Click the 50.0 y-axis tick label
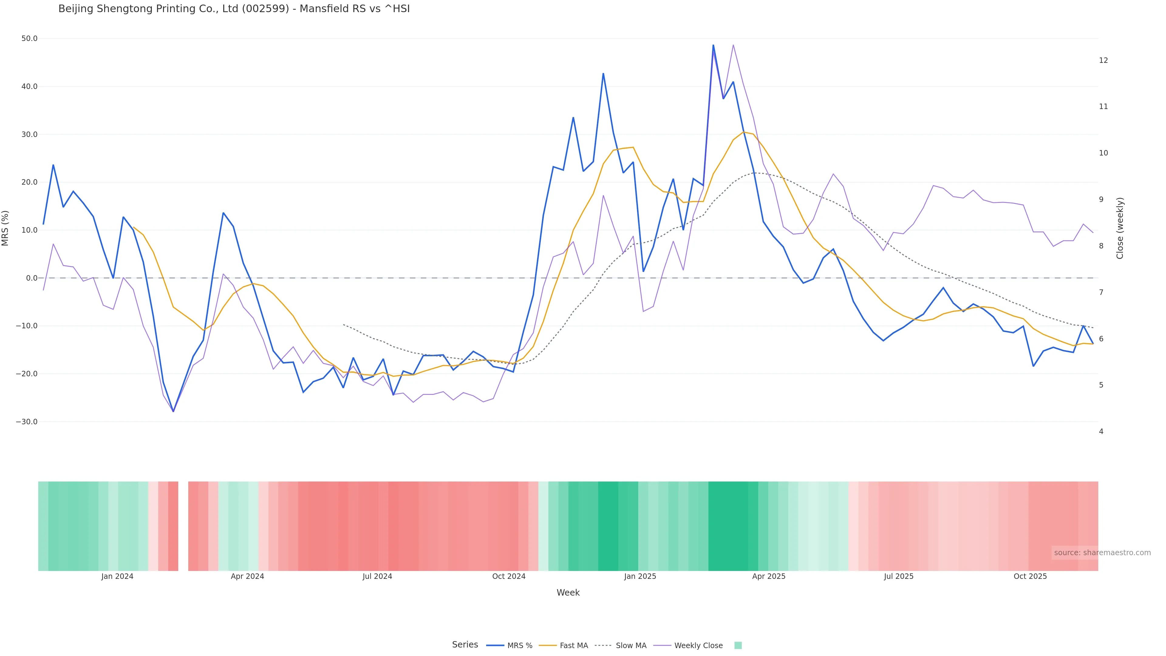Image resolution: width=1166 pixels, height=656 pixels. point(29,39)
